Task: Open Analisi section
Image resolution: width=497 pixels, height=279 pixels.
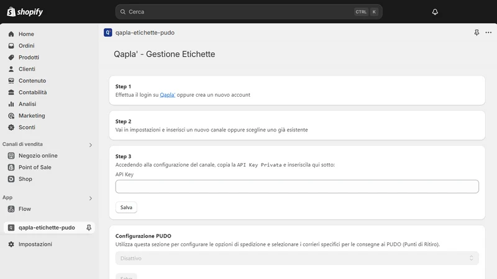Action: tap(27, 104)
